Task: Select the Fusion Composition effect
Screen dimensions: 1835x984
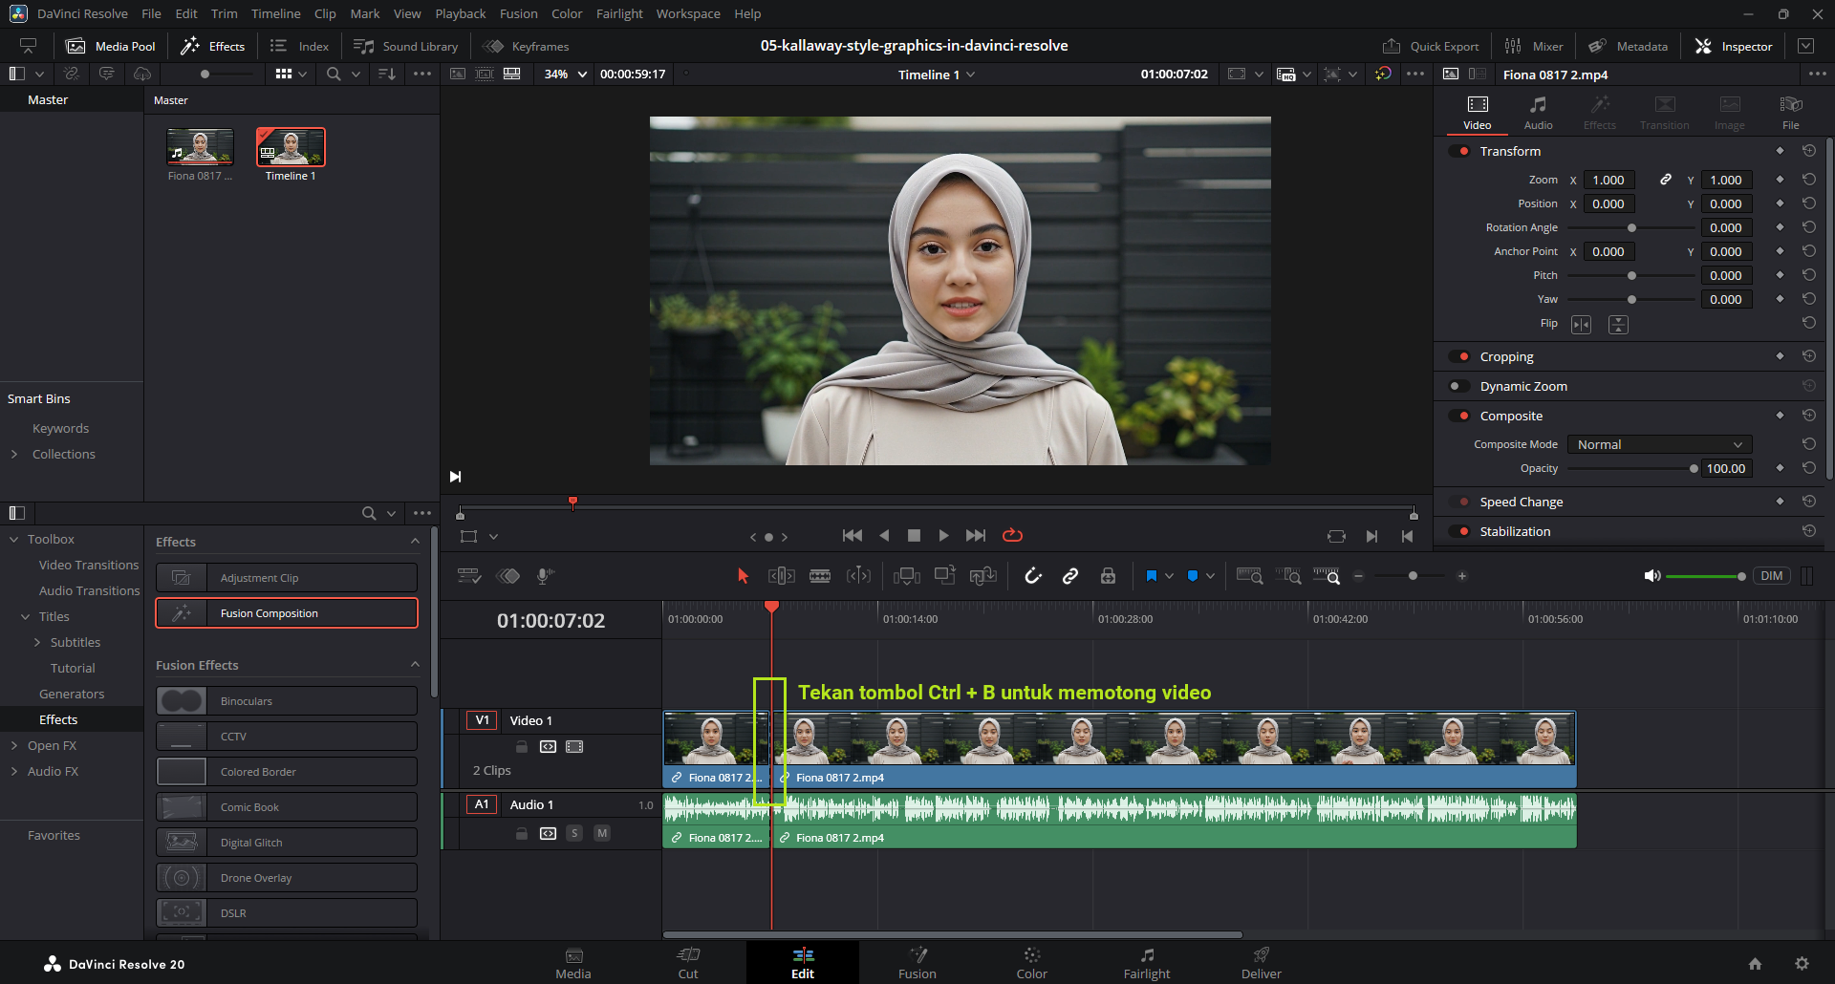Action: [287, 613]
